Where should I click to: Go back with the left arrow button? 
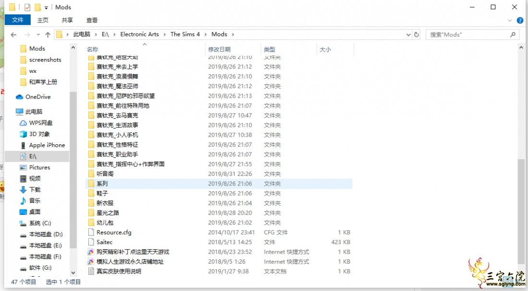tap(13, 35)
